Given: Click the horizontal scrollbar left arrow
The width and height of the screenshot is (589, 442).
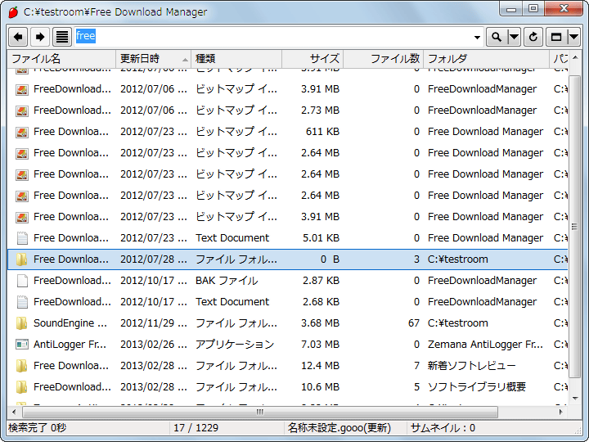Looking at the screenshot, I should 14,412.
